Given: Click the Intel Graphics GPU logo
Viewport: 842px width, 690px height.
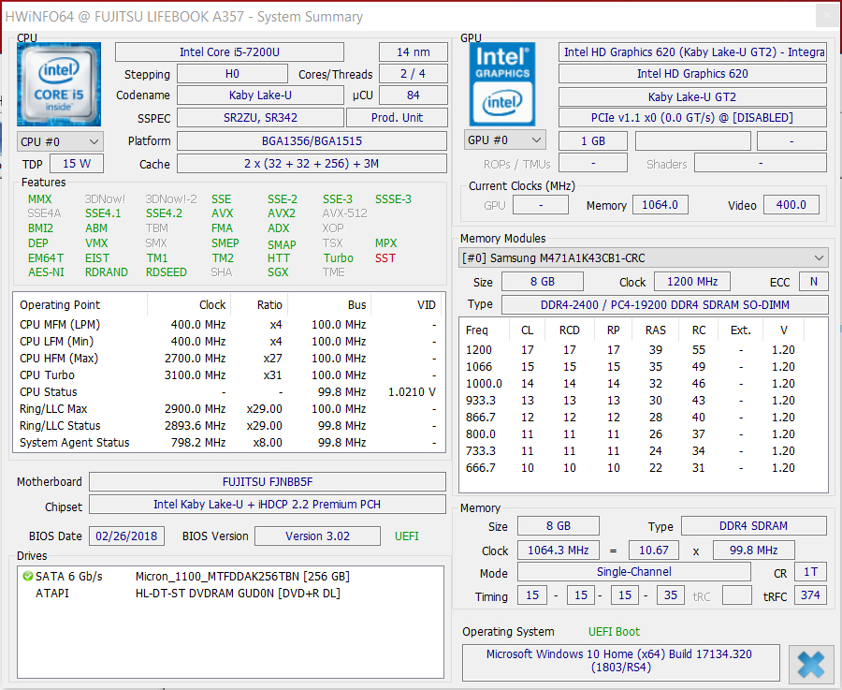Looking at the screenshot, I should pos(502,84).
